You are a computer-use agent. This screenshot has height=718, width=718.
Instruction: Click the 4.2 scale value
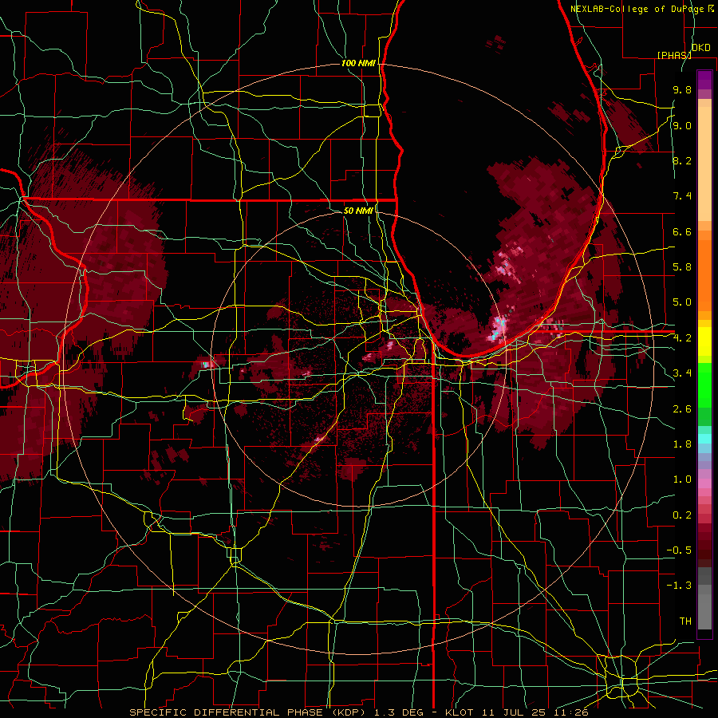click(682, 338)
